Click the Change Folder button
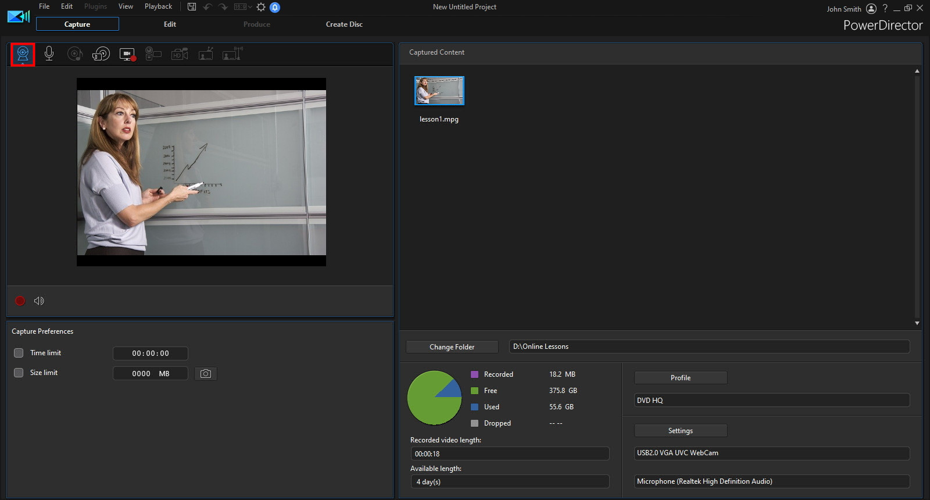 pyautogui.click(x=452, y=347)
